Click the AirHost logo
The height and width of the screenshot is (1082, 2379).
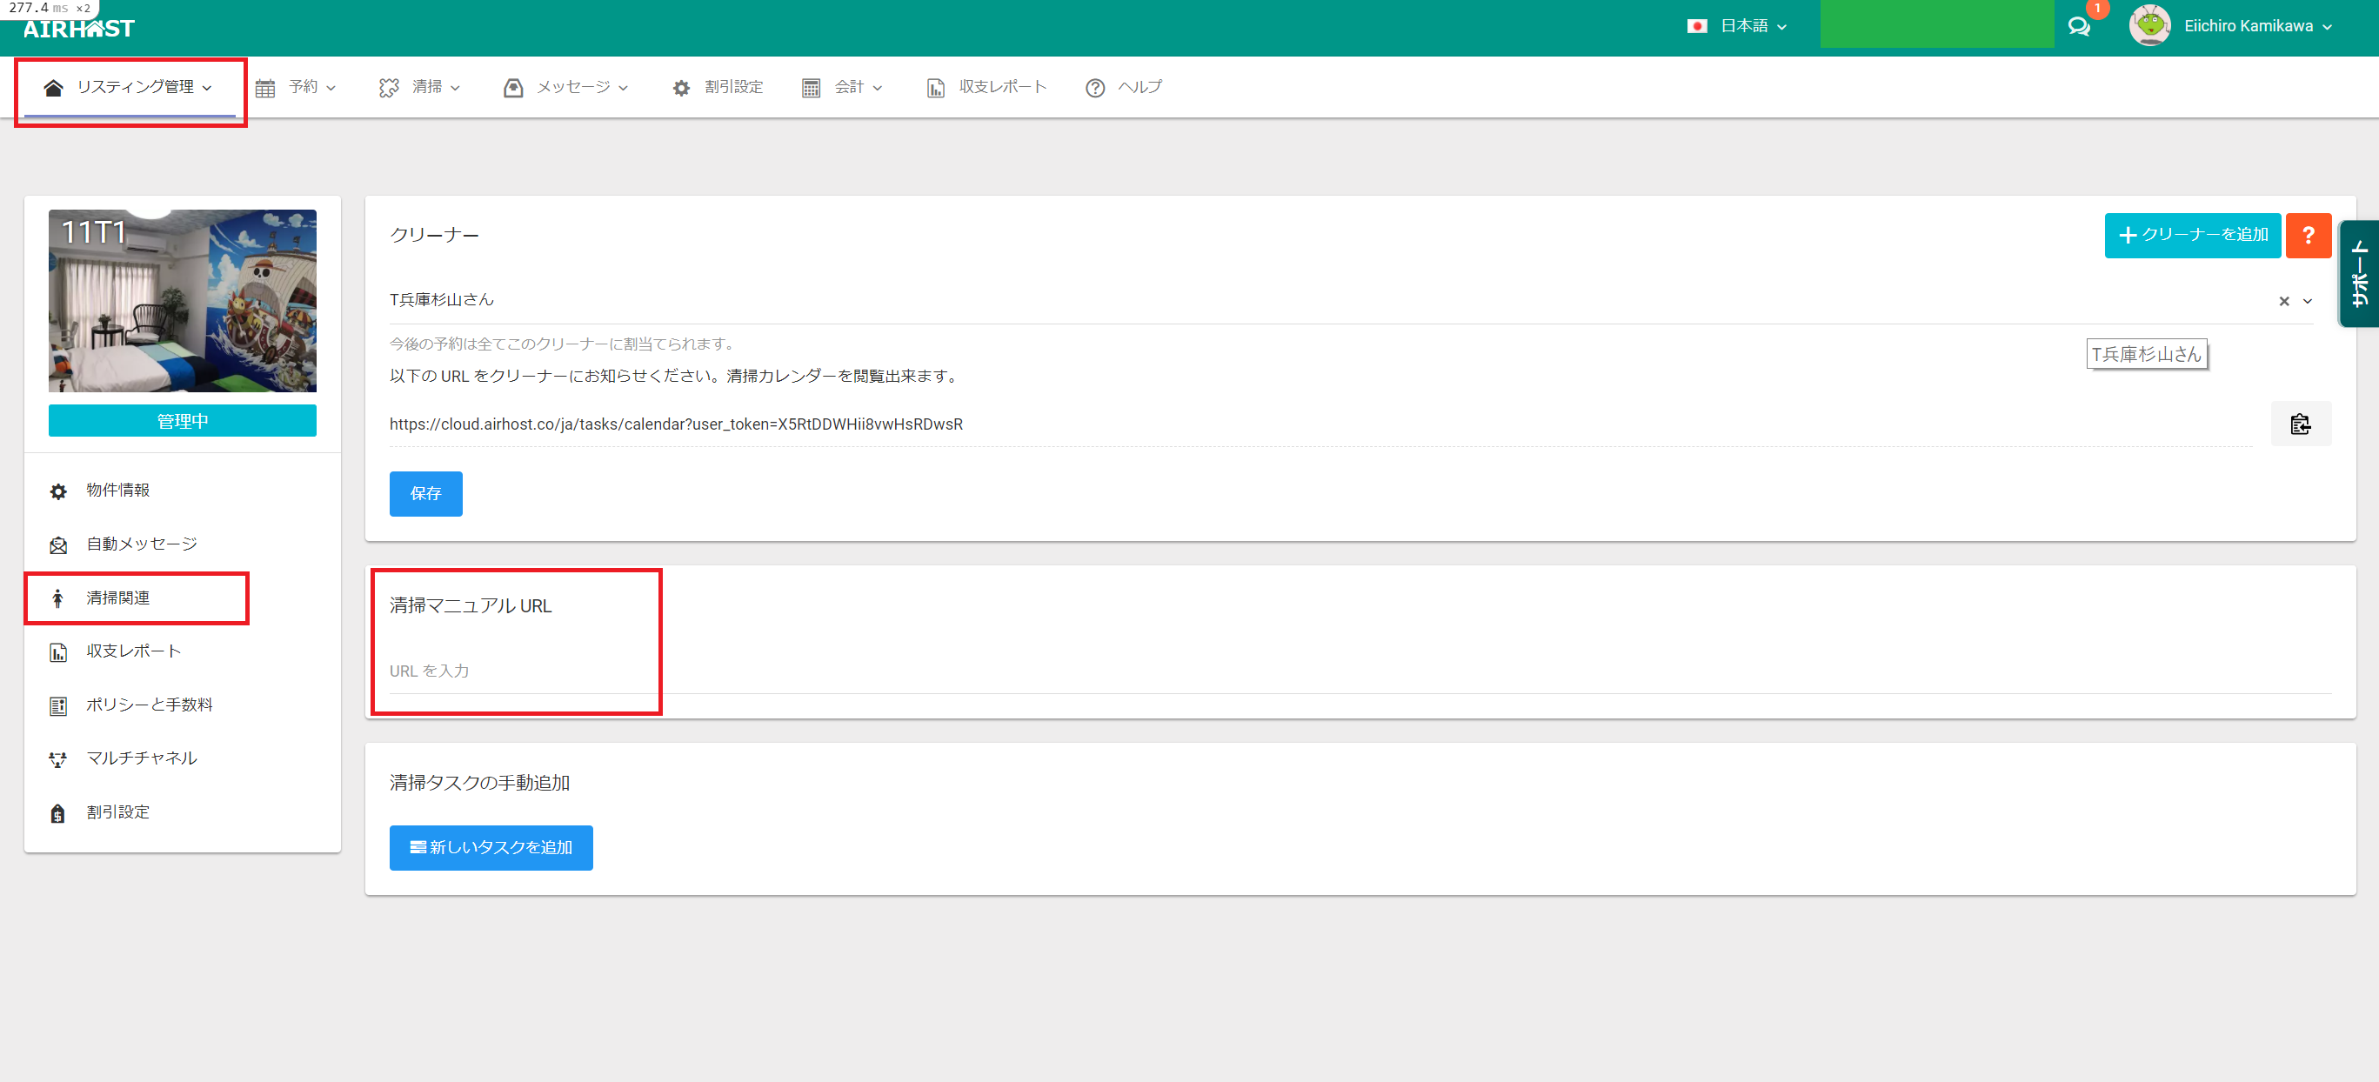coord(79,29)
